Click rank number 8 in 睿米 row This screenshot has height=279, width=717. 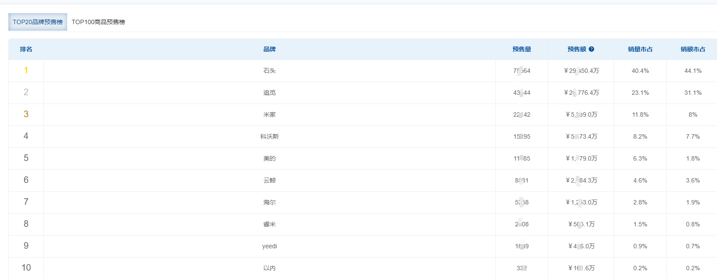click(x=26, y=224)
